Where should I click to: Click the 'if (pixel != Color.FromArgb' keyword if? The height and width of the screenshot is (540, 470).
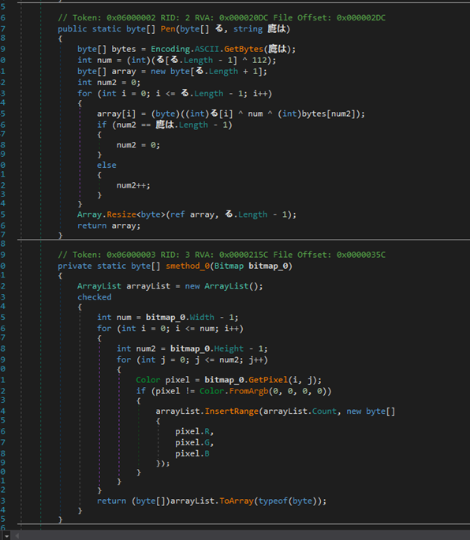(141, 391)
